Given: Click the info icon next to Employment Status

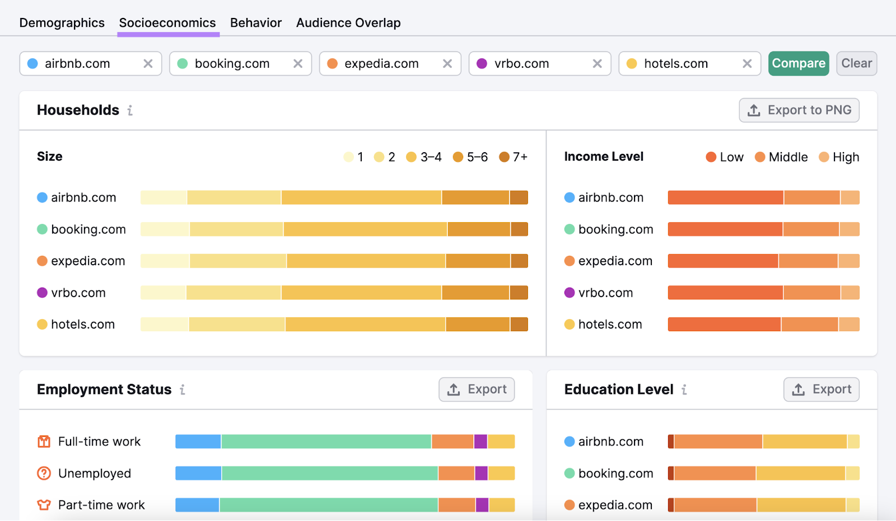Looking at the screenshot, I should 182,390.
